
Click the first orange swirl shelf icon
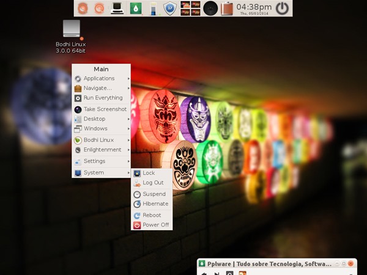tap(83, 8)
